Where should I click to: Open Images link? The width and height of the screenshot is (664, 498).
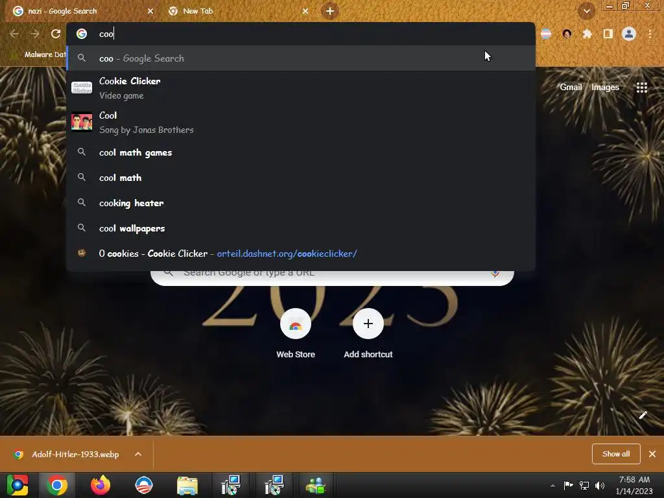605,88
